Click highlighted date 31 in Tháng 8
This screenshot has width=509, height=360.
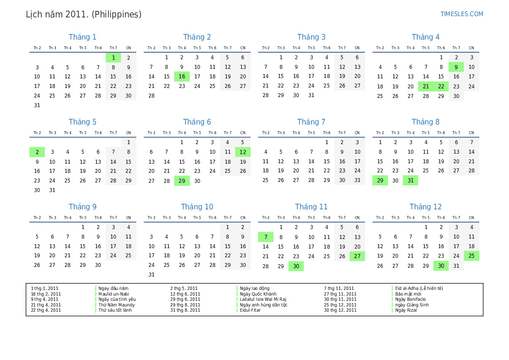[410, 181]
